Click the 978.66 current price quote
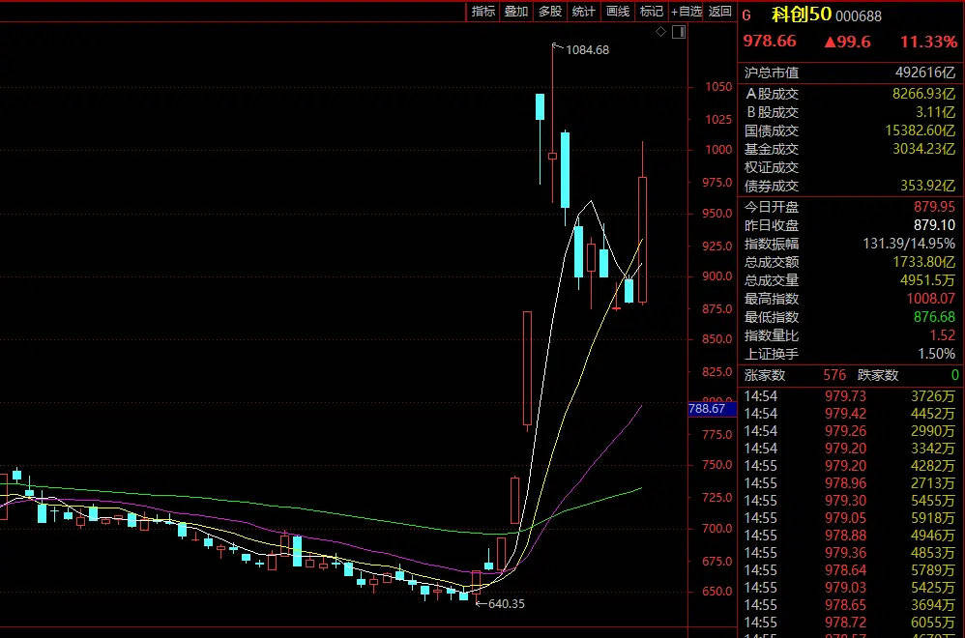This screenshot has width=965, height=638. coord(768,42)
